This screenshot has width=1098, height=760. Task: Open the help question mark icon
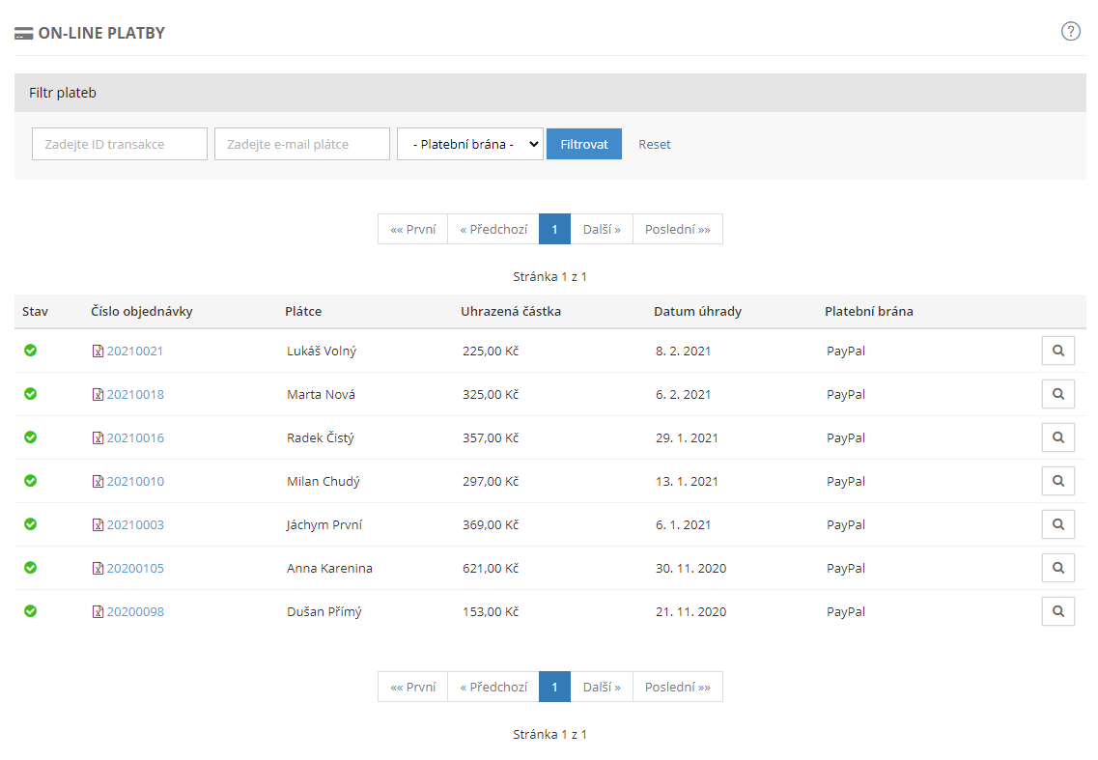click(1070, 31)
